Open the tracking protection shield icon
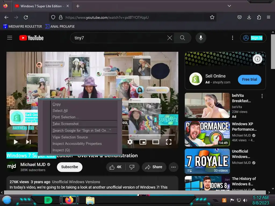275x206 pixels. tap(53, 17)
